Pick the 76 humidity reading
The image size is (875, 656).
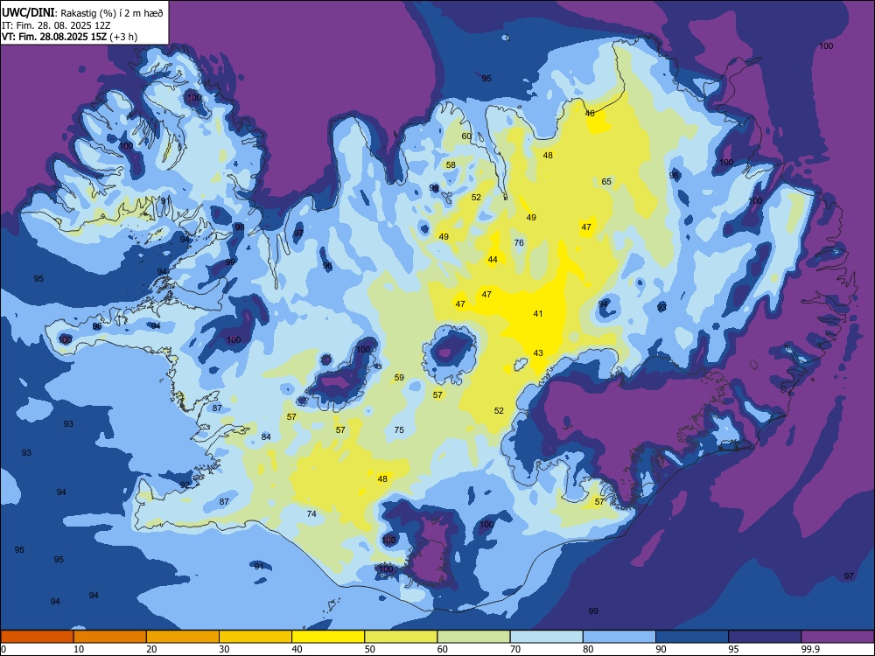[x=519, y=242]
